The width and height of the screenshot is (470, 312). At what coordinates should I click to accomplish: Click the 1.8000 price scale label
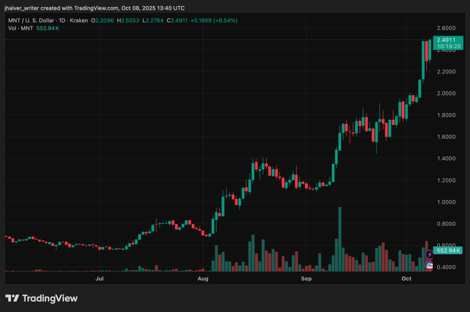(446, 115)
